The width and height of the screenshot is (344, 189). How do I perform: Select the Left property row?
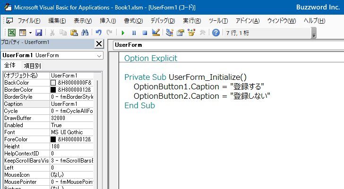pyautogui.click(x=49, y=168)
